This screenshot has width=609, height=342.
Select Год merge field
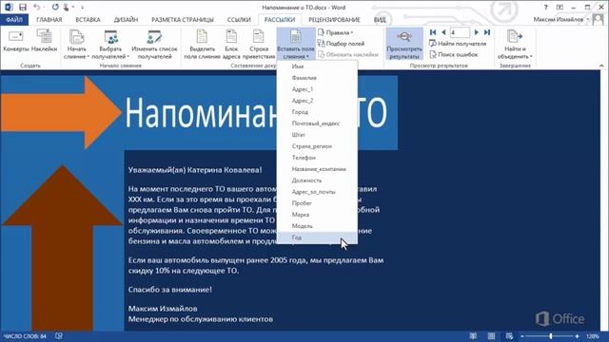[317, 237]
